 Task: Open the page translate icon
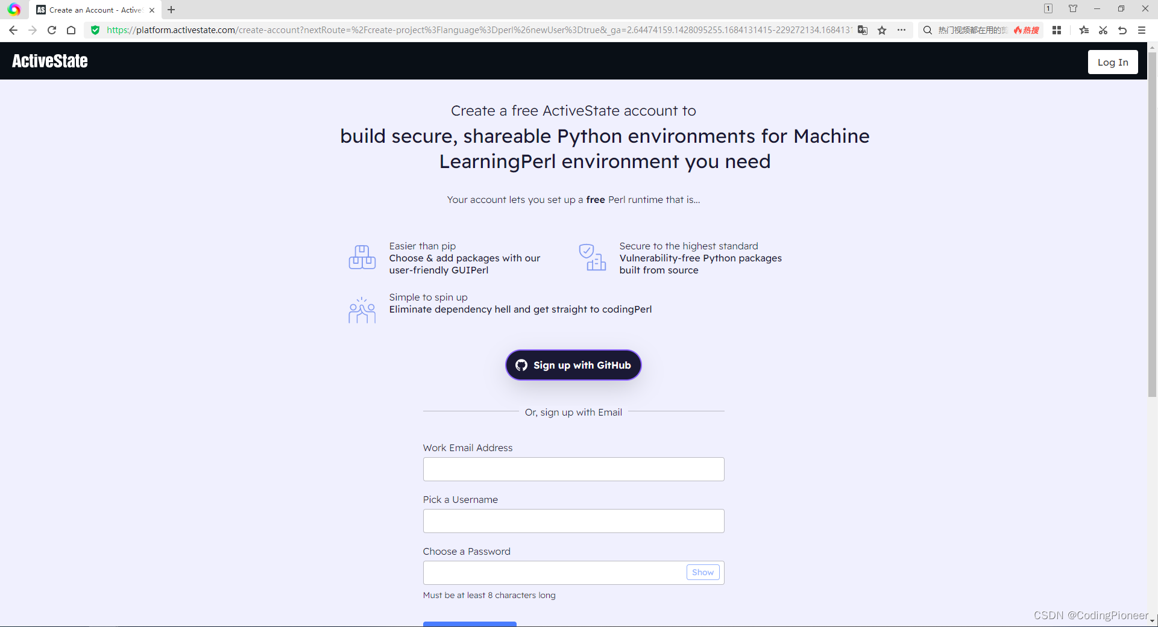point(863,30)
